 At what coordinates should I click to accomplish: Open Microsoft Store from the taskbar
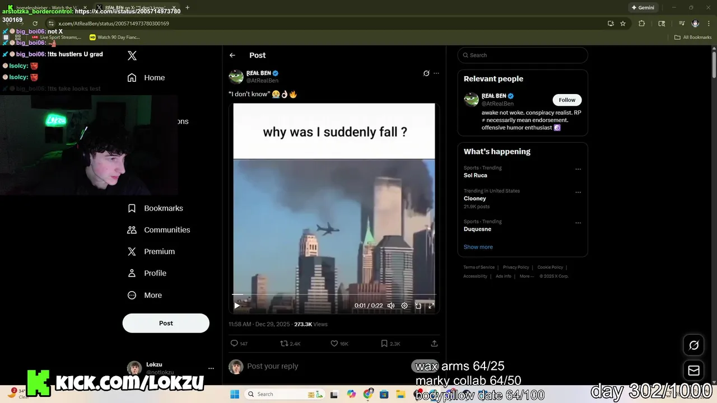384,394
